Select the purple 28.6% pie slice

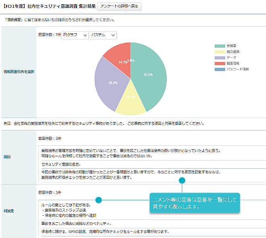point(109,83)
